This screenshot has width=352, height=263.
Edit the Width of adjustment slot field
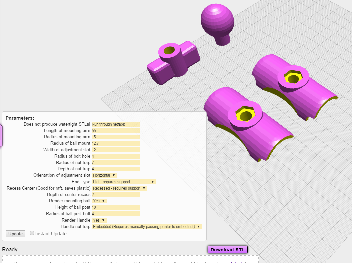(116, 150)
